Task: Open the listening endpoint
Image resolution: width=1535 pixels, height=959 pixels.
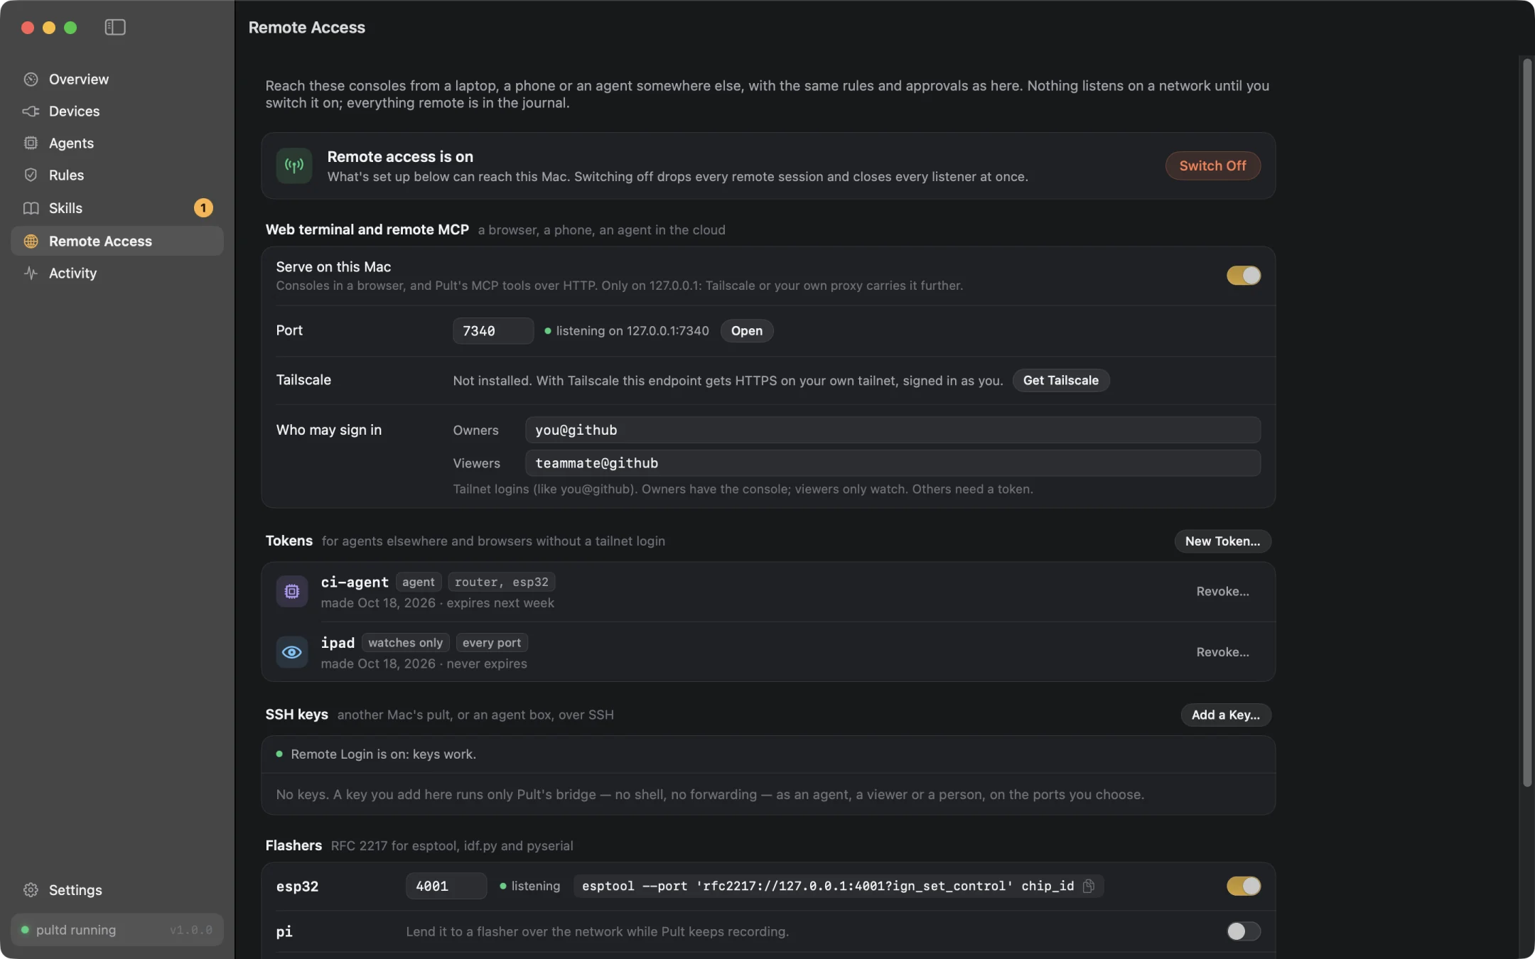Action: point(746,330)
